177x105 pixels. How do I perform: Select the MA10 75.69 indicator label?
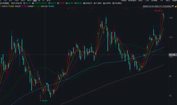(x=8, y=6)
